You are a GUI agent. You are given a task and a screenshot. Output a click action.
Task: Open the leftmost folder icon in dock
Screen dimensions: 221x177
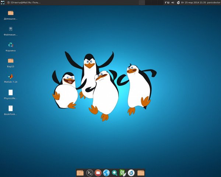click(80, 173)
